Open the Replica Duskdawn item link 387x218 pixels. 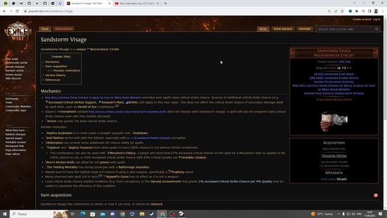60,133
